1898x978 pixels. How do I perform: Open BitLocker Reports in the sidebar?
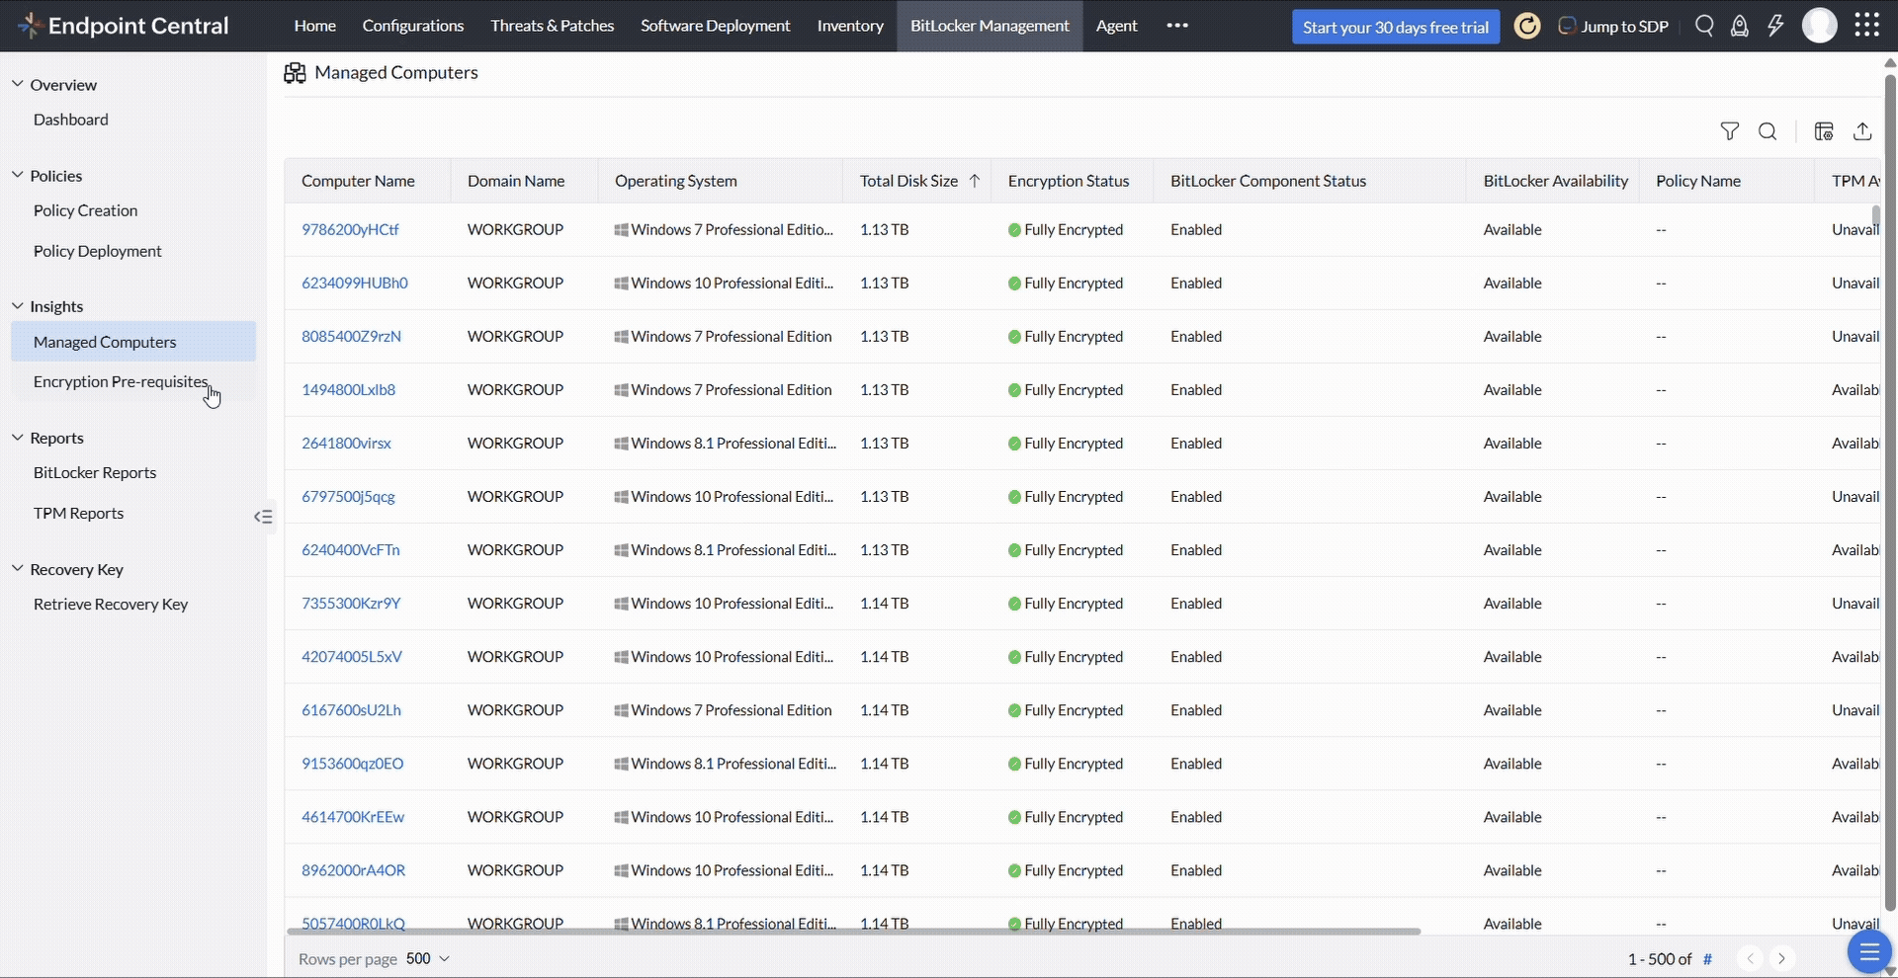point(95,472)
